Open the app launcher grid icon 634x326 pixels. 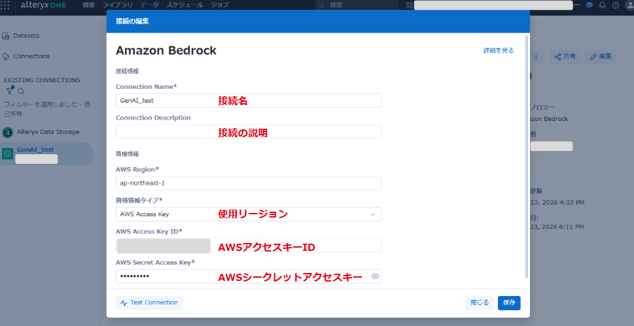[5, 5]
